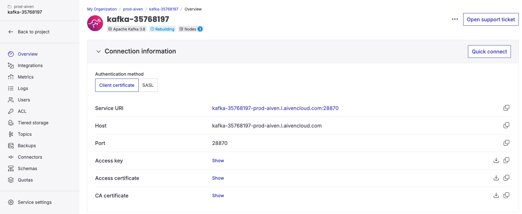Click the Rebuilding status badge

point(162,29)
